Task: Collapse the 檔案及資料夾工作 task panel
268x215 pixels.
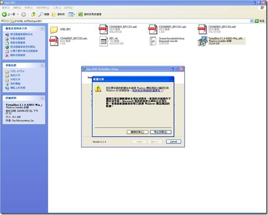Action: (x=42, y=28)
